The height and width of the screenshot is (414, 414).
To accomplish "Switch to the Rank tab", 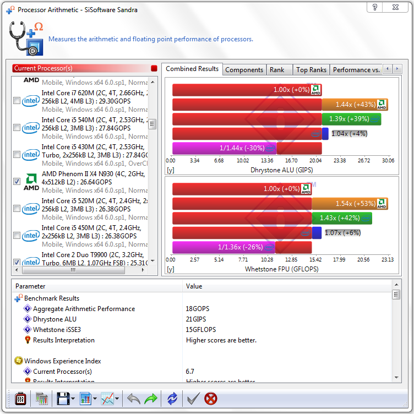I will coord(279,70).
